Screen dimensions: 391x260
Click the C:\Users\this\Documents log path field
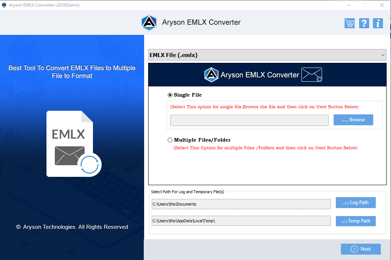[x=241, y=204]
